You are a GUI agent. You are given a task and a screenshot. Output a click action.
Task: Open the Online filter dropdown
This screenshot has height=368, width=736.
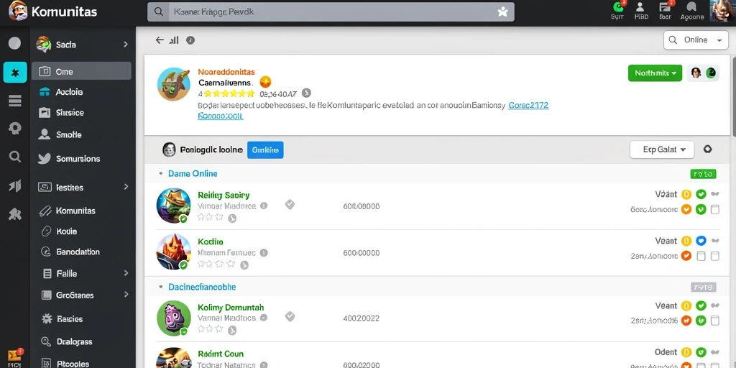(696, 40)
